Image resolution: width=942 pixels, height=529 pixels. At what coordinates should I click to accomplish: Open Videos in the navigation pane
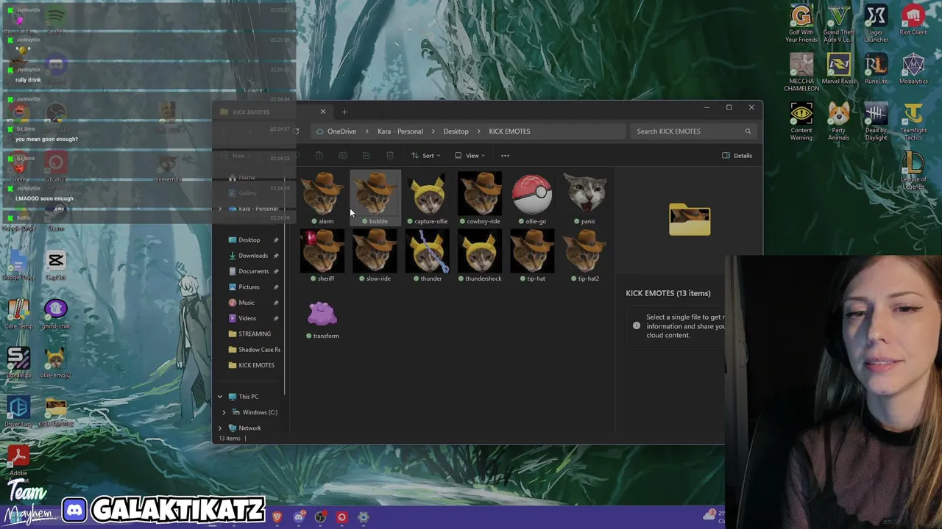247,318
